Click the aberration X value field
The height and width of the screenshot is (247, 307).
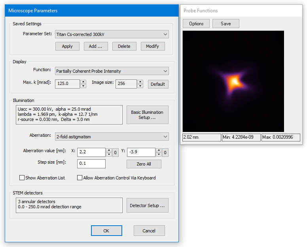91,152
